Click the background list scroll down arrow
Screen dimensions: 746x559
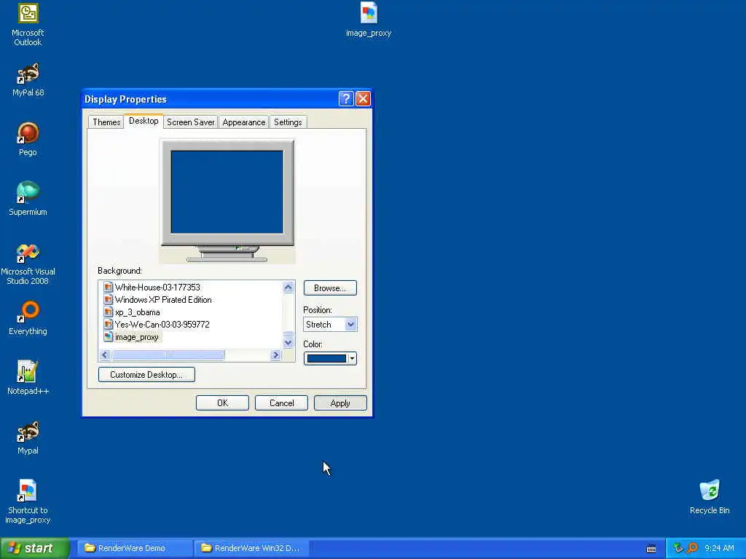pyautogui.click(x=288, y=342)
